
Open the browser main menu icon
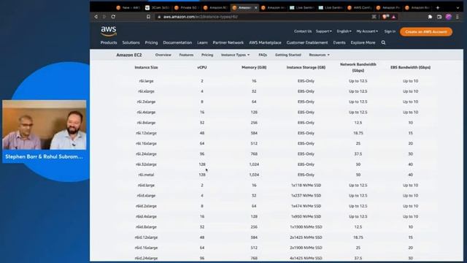tap(458, 17)
